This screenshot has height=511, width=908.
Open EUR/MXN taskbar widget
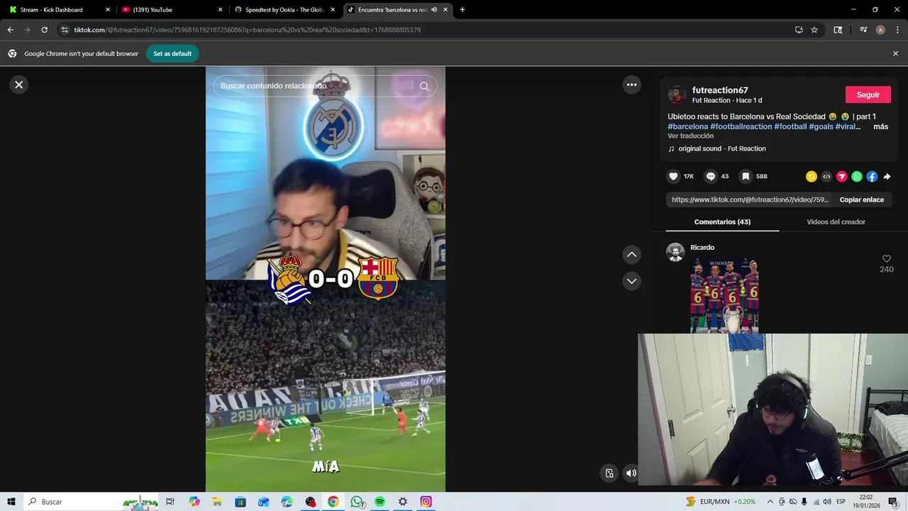point(719,502)
